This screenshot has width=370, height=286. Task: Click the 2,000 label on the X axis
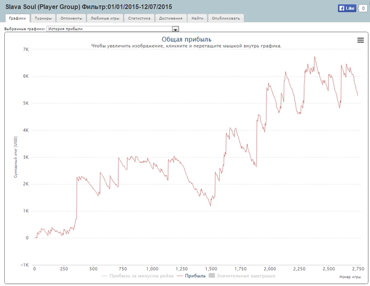(270, 269)
